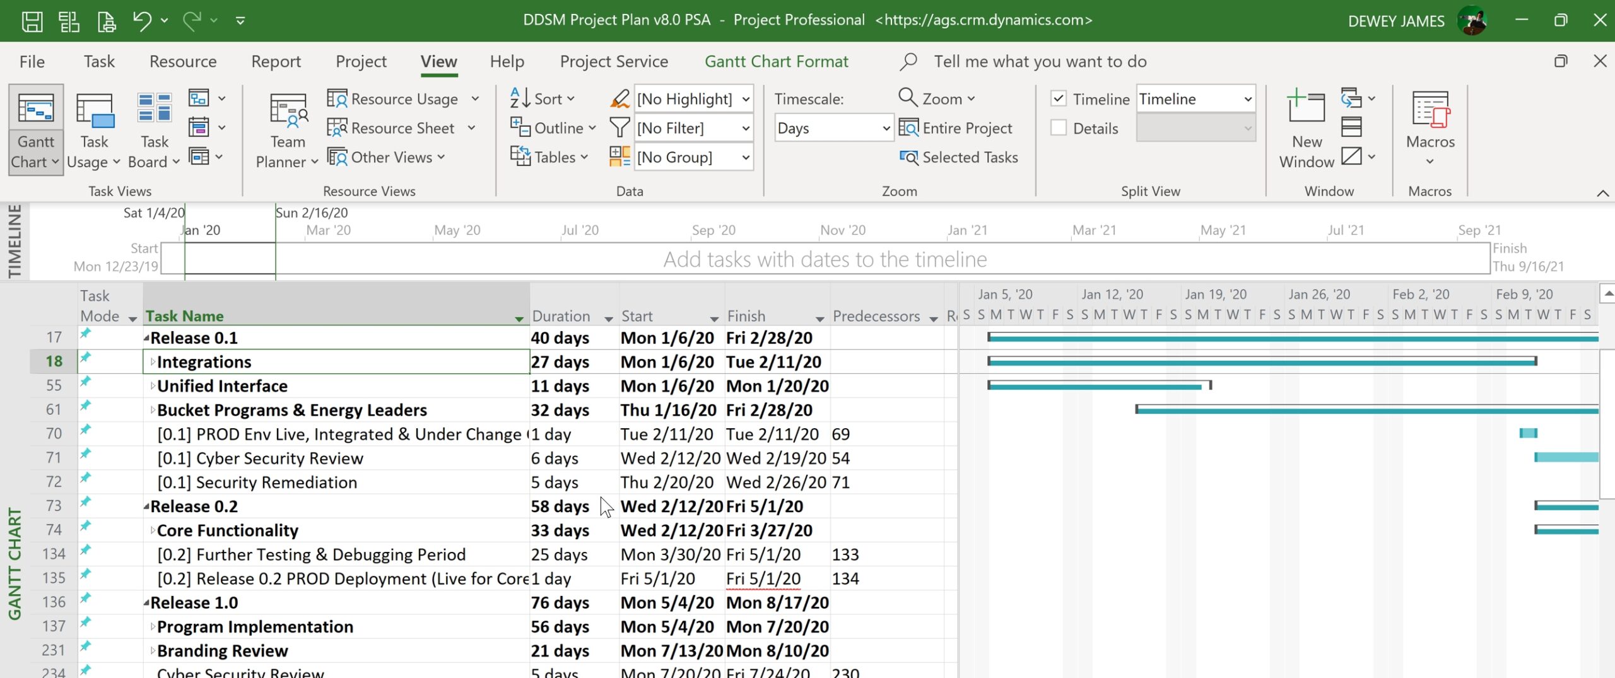This screenshot has width=1615, height=678.
Task: Click the Redo arrow icon
Action: (192, 21)
